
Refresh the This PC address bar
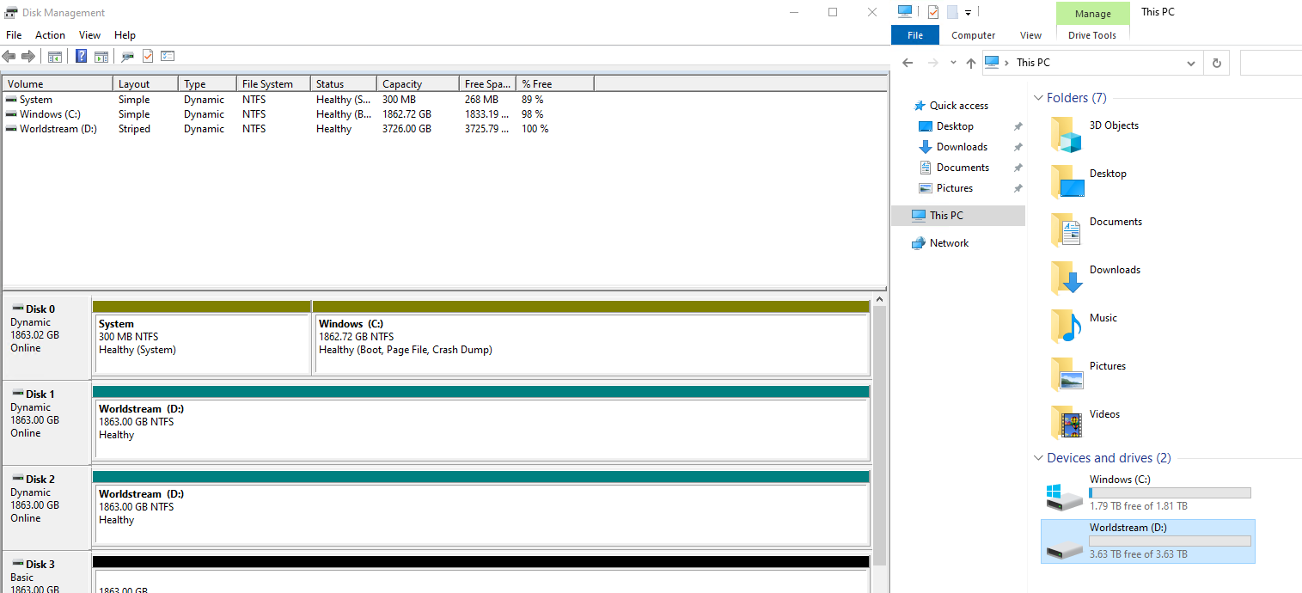(1216, 63)
